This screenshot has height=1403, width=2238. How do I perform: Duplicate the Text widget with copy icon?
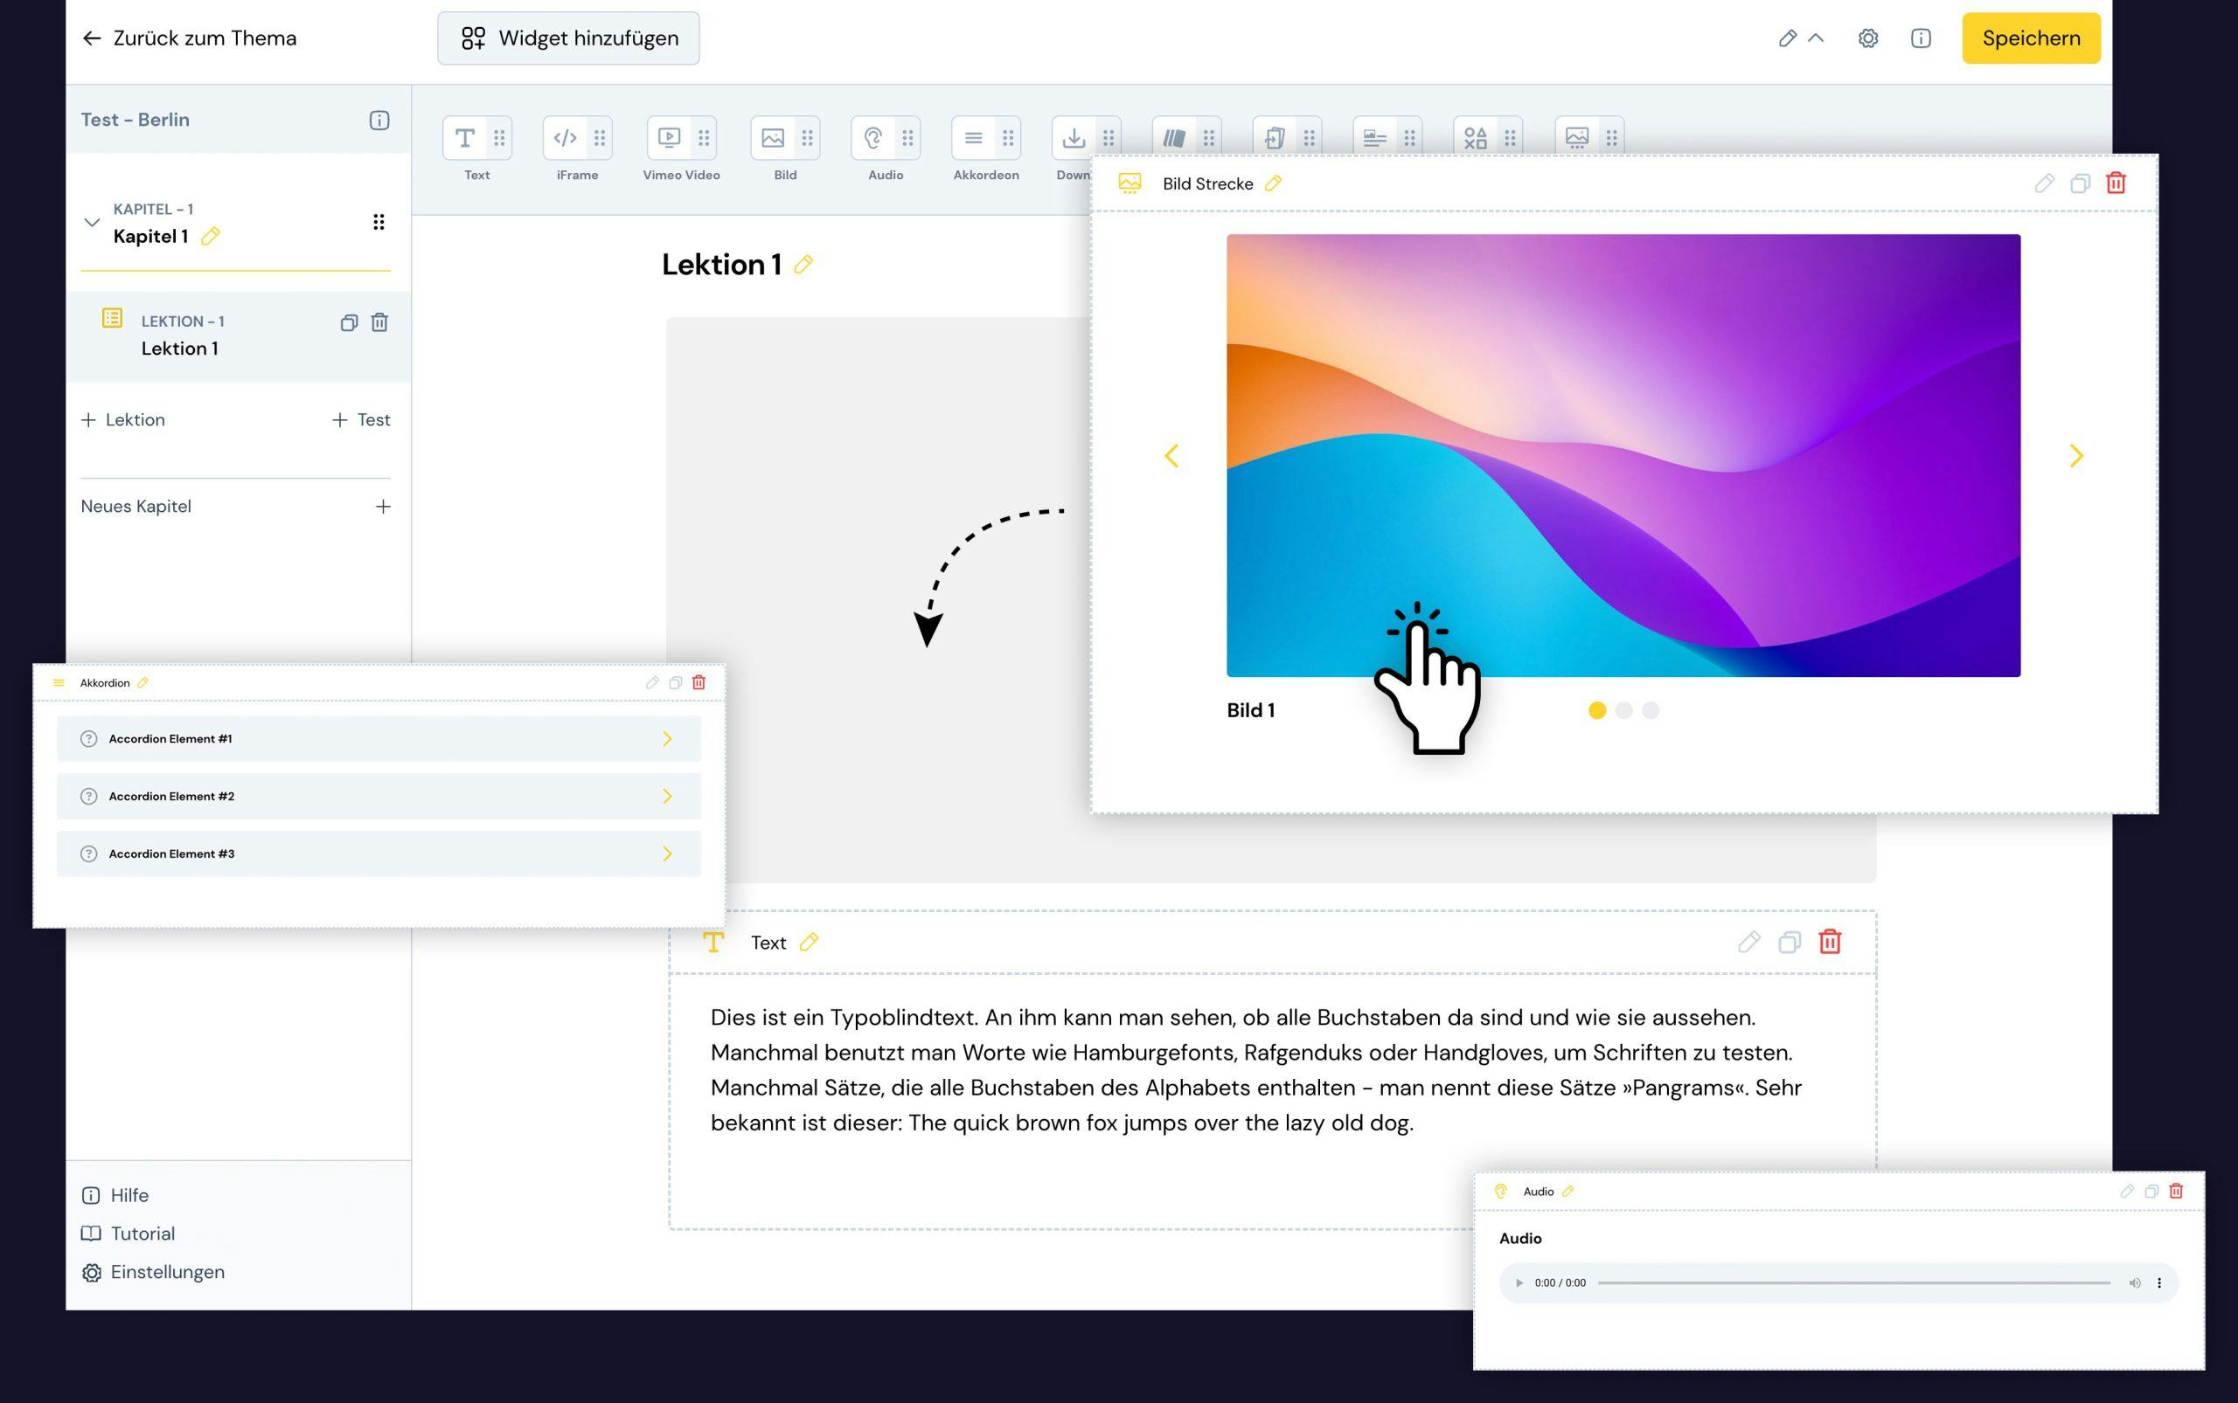pyautogui.click(x=1789, y=943)
